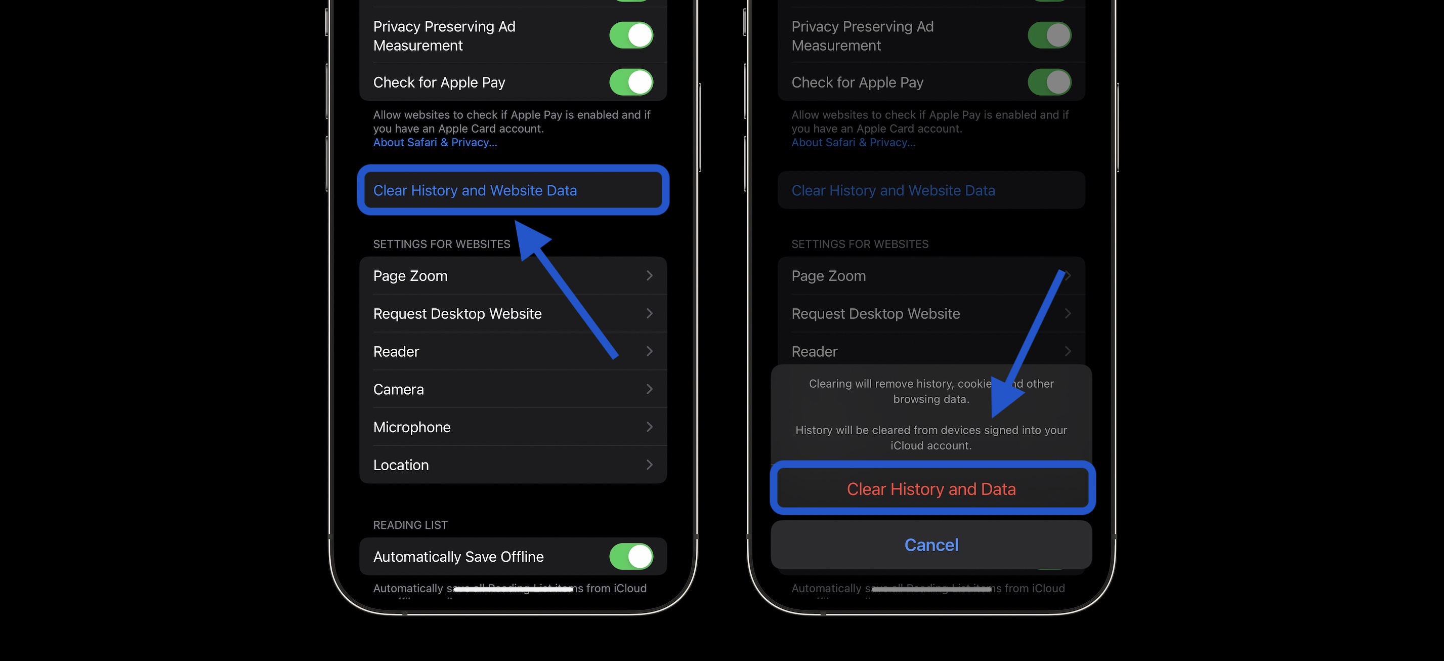Tap Clear History and Website Data button
The image size is (1444, 661).
click(x=512, y=190)
